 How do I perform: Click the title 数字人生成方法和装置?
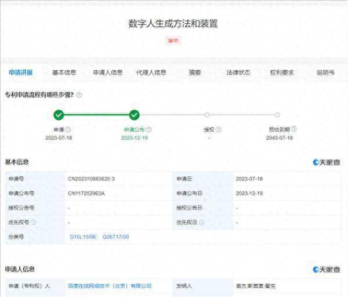point(173,24)
